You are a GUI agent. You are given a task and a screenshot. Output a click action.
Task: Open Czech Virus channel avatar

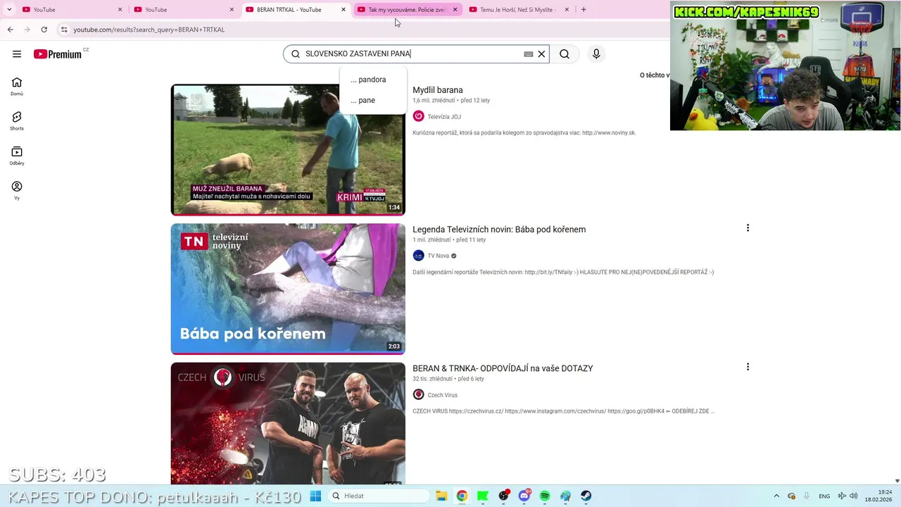point(418,395)
